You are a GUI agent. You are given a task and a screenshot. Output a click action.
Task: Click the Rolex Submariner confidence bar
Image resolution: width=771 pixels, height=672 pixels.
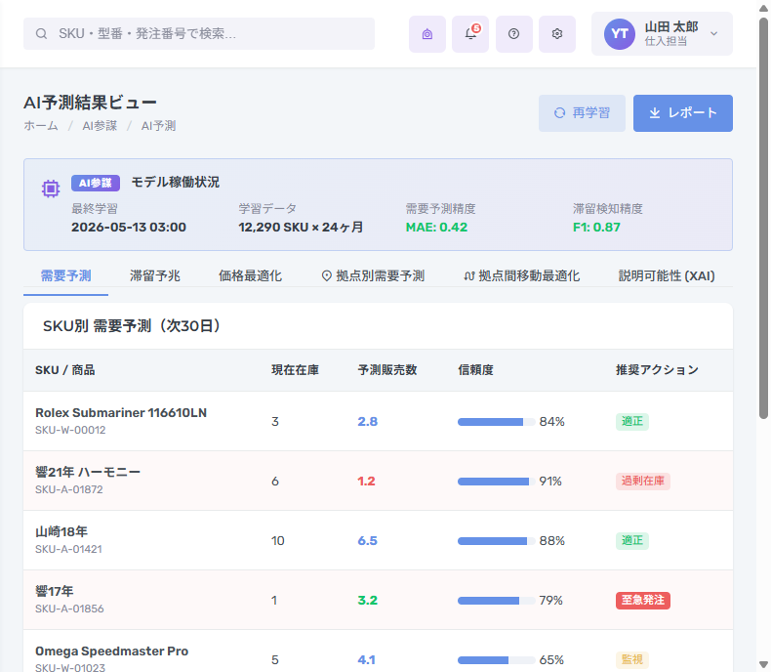(x=496, y=422)
